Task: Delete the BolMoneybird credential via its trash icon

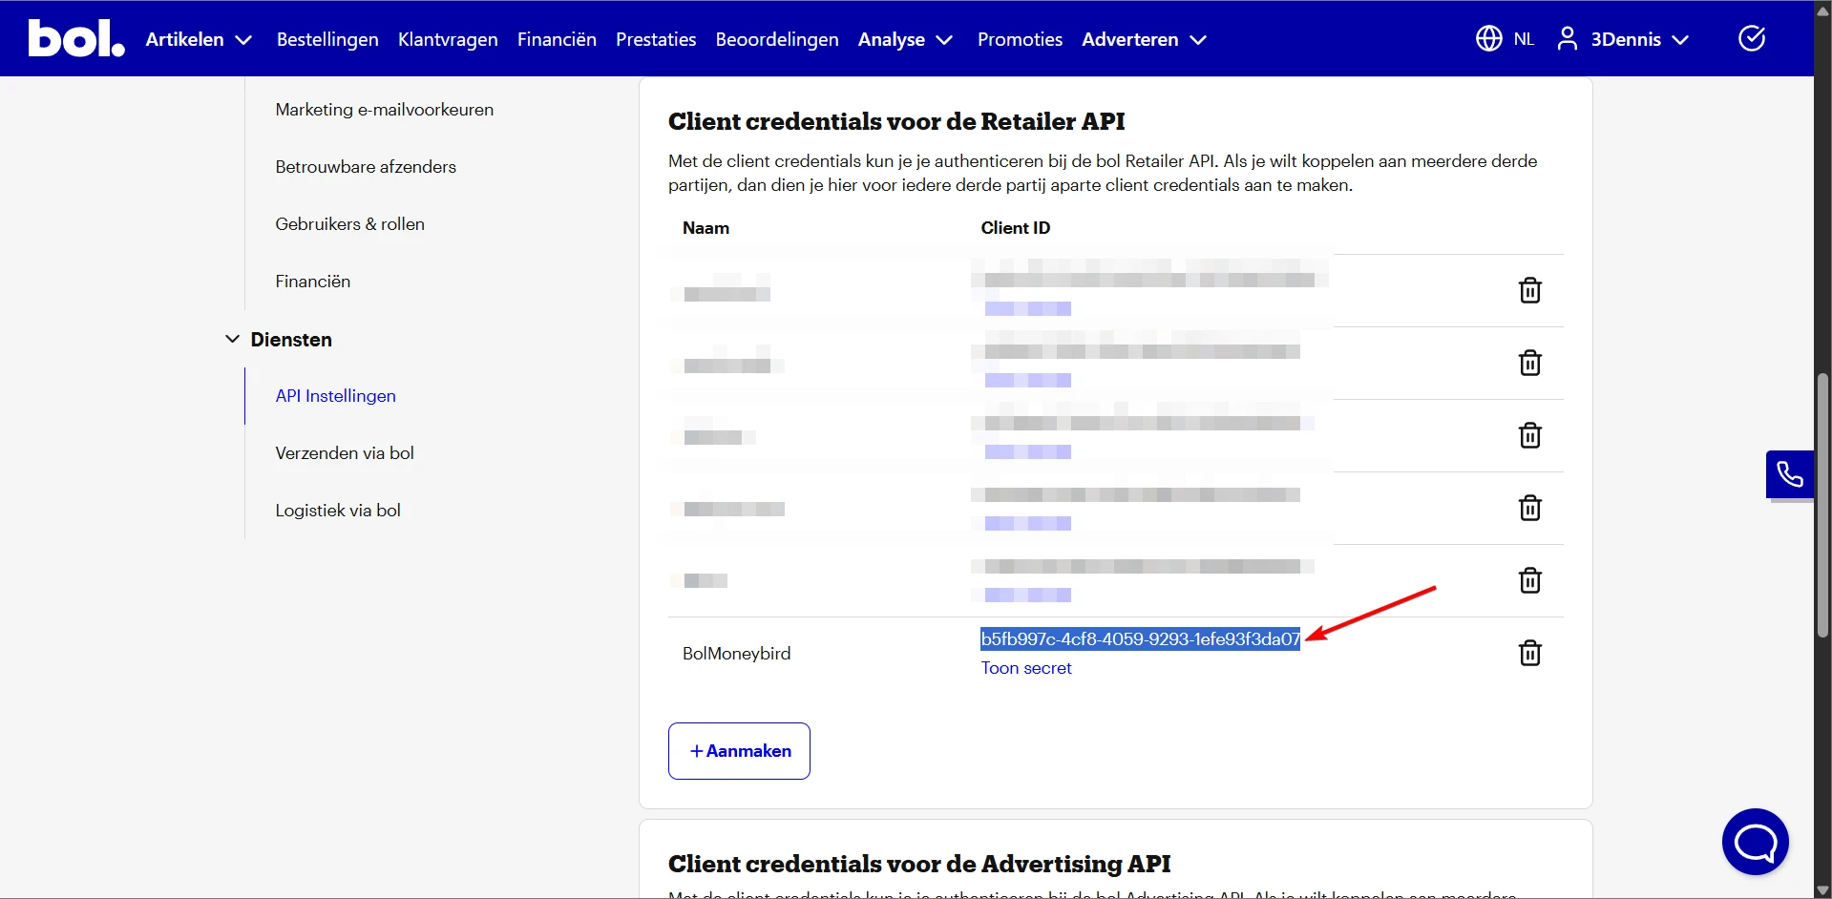Action: 1529,653
